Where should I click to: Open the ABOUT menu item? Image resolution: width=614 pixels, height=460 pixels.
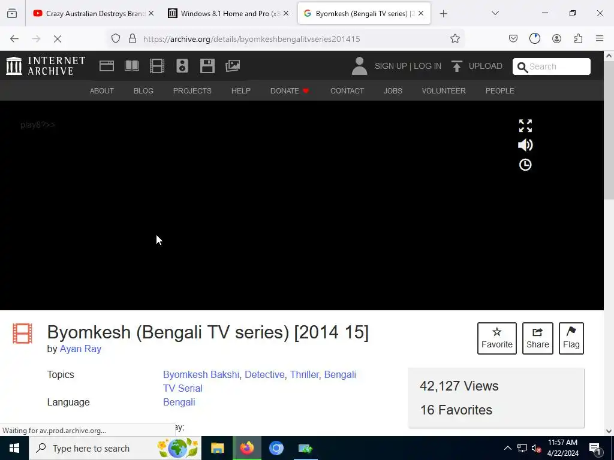pyautogui.click(x=102, y=91)
